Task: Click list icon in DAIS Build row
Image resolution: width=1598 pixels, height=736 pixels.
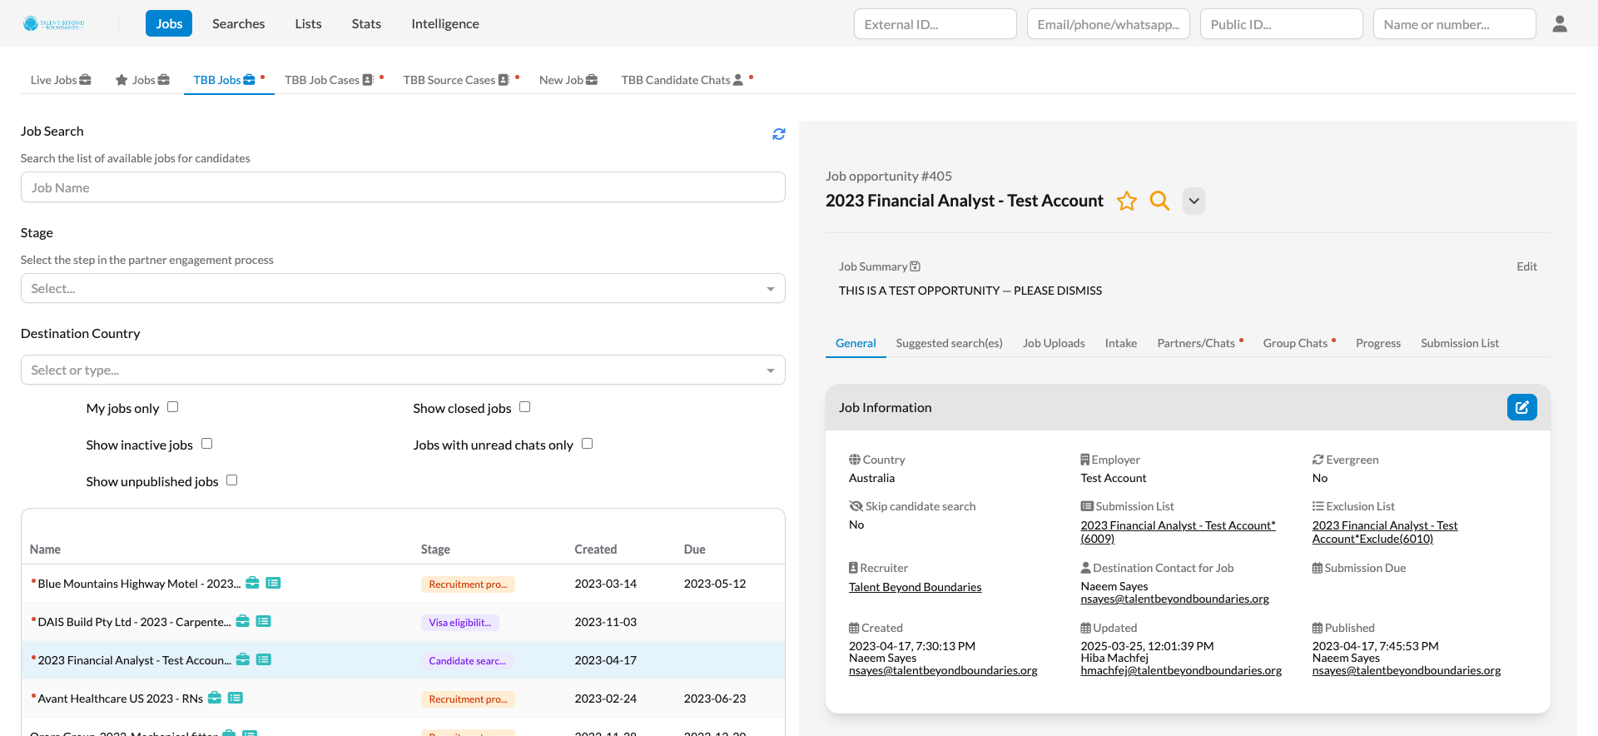Action: (263, 621)
